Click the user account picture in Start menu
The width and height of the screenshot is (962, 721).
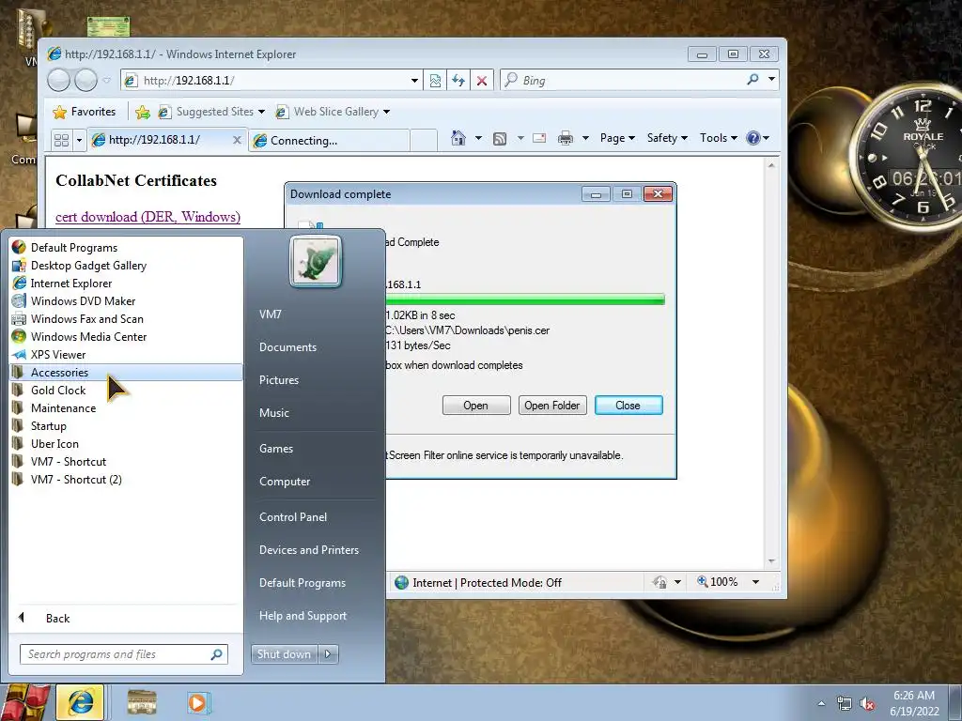[316, 261]
